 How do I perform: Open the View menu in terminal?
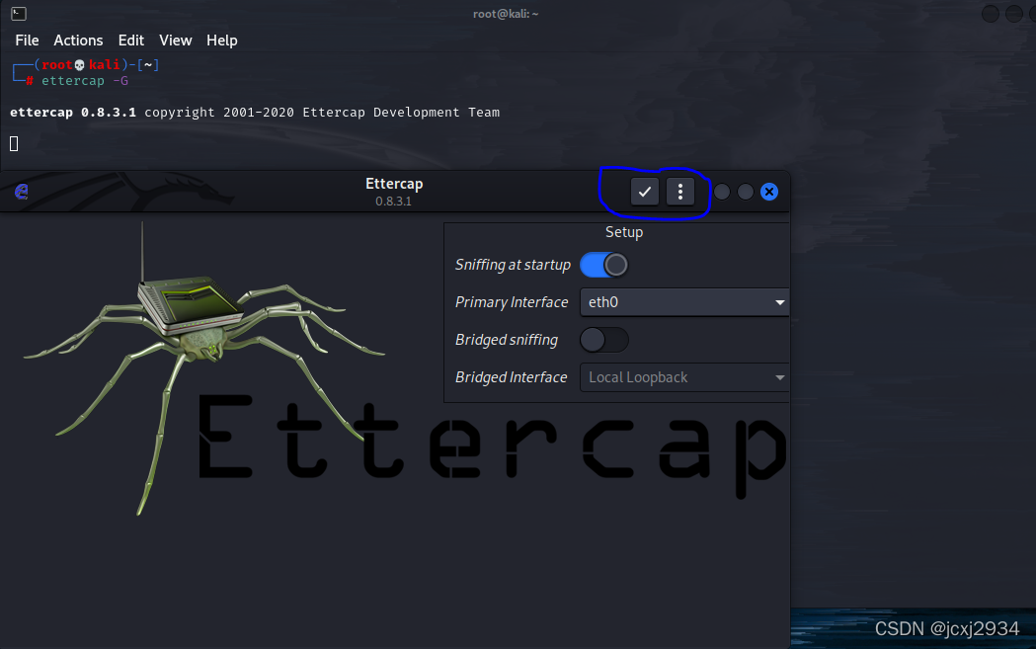point(175,41)
